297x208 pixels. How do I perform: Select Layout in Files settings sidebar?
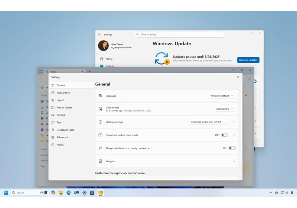pyautogui.click(x=71, y=100)
